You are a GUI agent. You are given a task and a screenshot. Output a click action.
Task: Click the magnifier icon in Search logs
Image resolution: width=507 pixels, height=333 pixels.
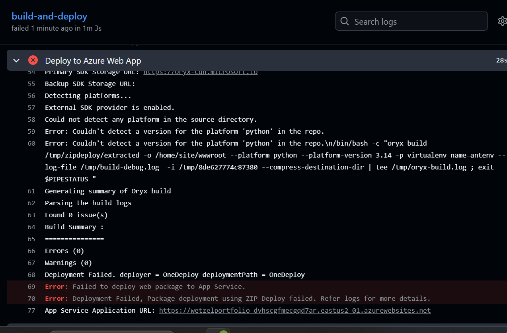tap(345, 21)
